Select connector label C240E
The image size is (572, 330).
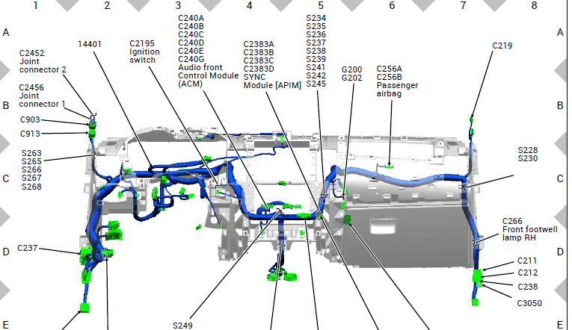[x=191, y=51]
